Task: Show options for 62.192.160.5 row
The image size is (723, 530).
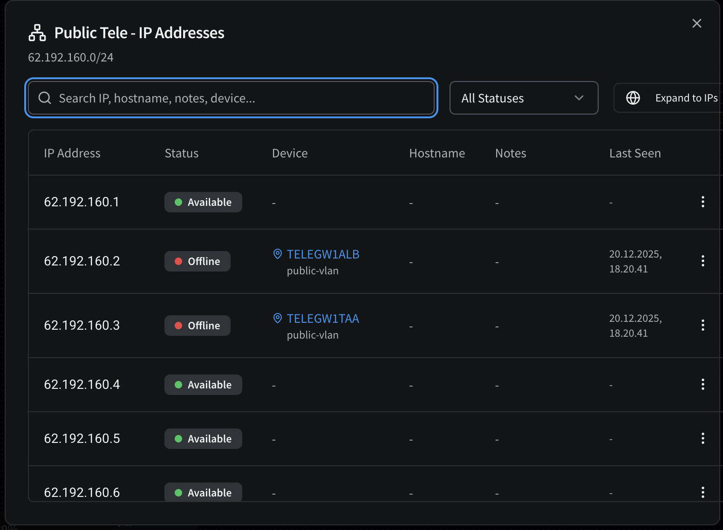Action: [x=703, y=438]
